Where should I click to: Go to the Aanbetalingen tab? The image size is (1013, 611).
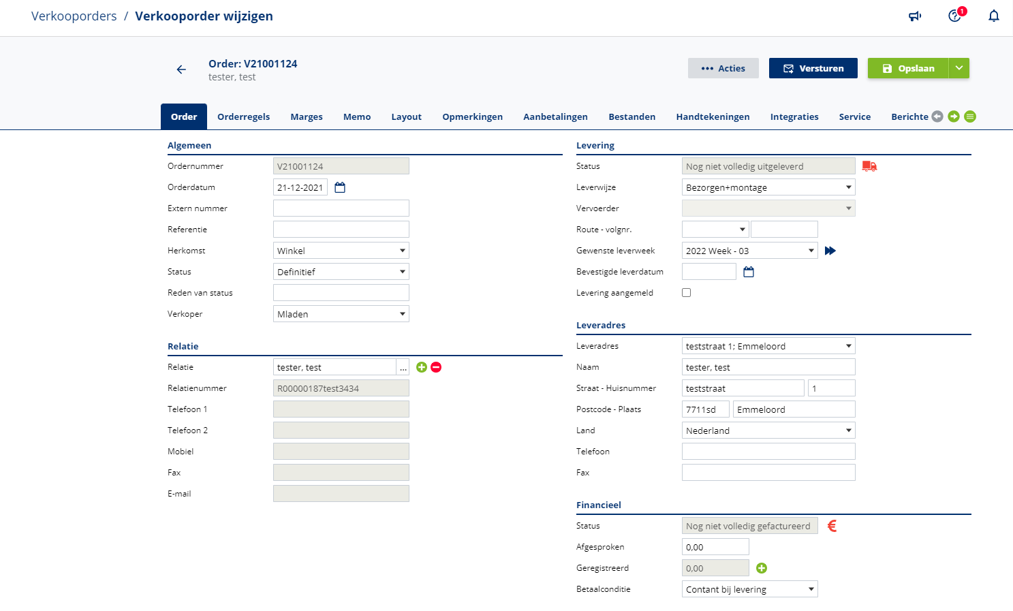click(x=555, y=116)
